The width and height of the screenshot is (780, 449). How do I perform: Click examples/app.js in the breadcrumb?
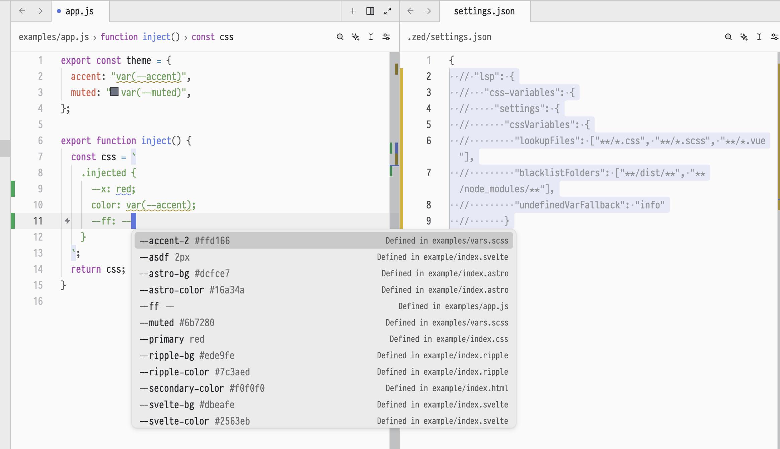(54, 37)
